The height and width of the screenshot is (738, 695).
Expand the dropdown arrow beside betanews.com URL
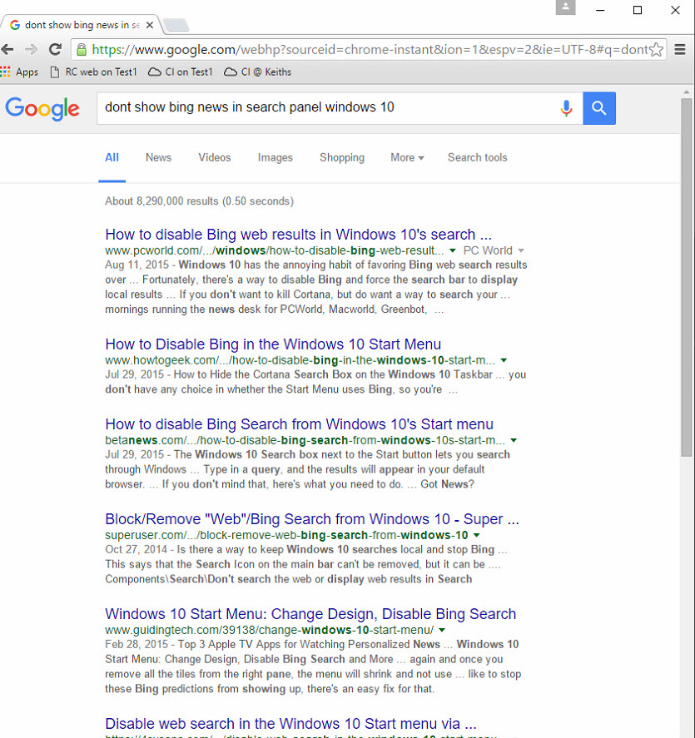pyautogui.click(x=514, y=440)
